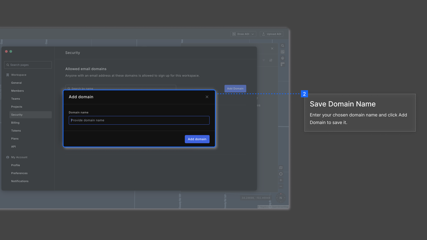Click the Provide domain name input field
427x240 pixels.
(139, 120)
